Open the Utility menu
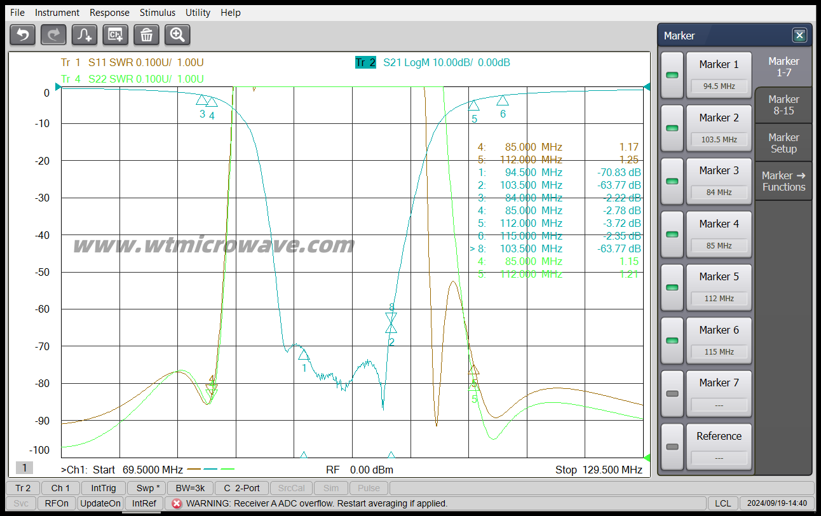The width and height of the screenshot is (821, 516). [198, 13]
